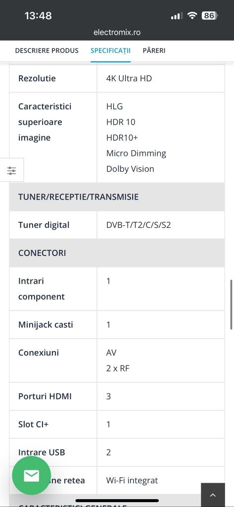This screenshot has height=507, width=234.
Task: Tap the battery indicator showing 86
Action: tap(210, 15)
